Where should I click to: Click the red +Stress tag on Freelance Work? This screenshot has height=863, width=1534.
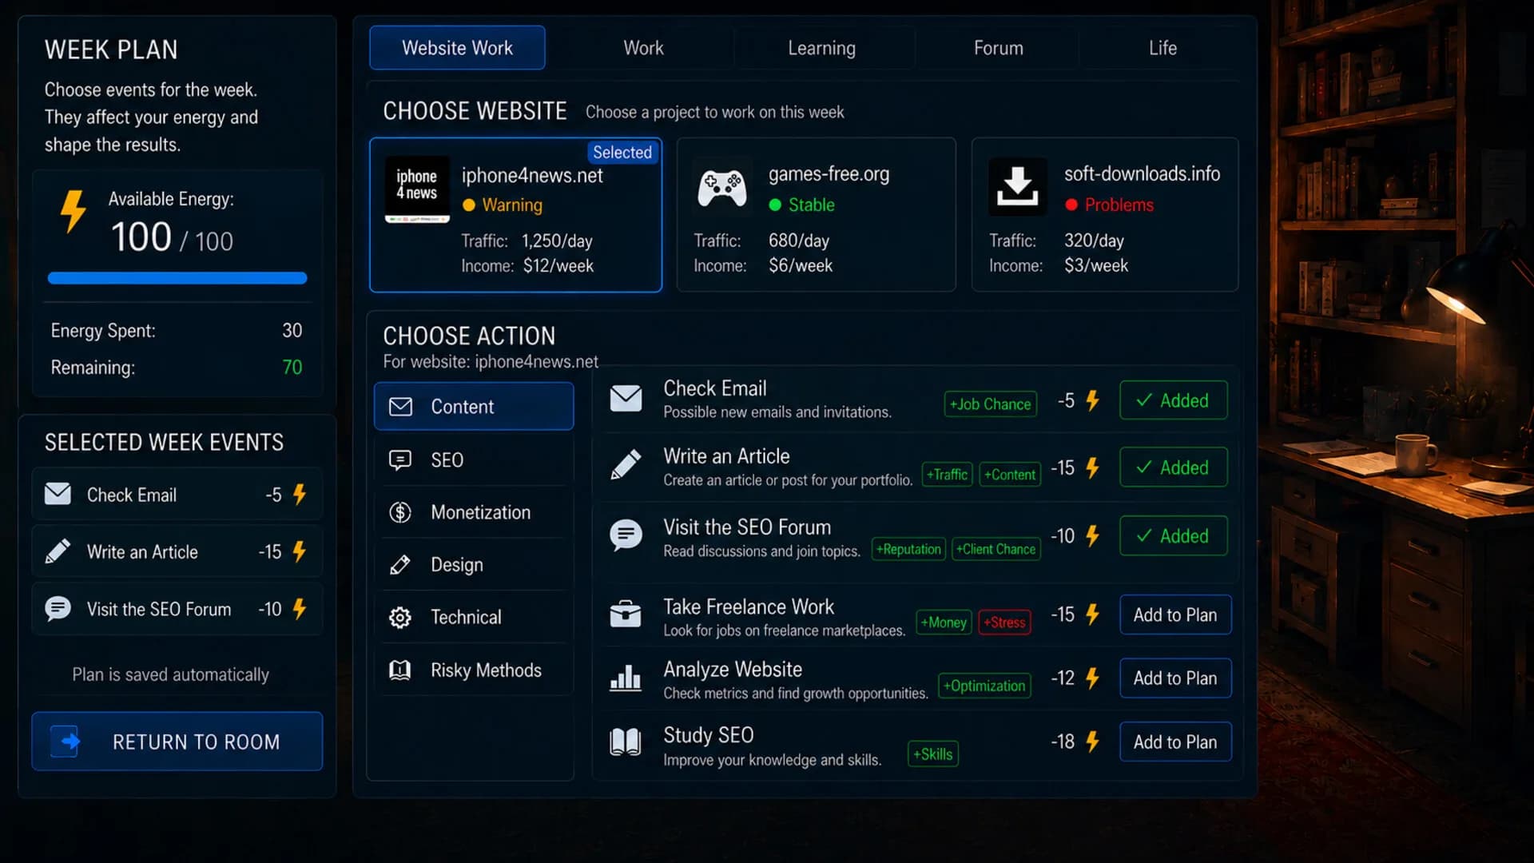pos(1004,622)
